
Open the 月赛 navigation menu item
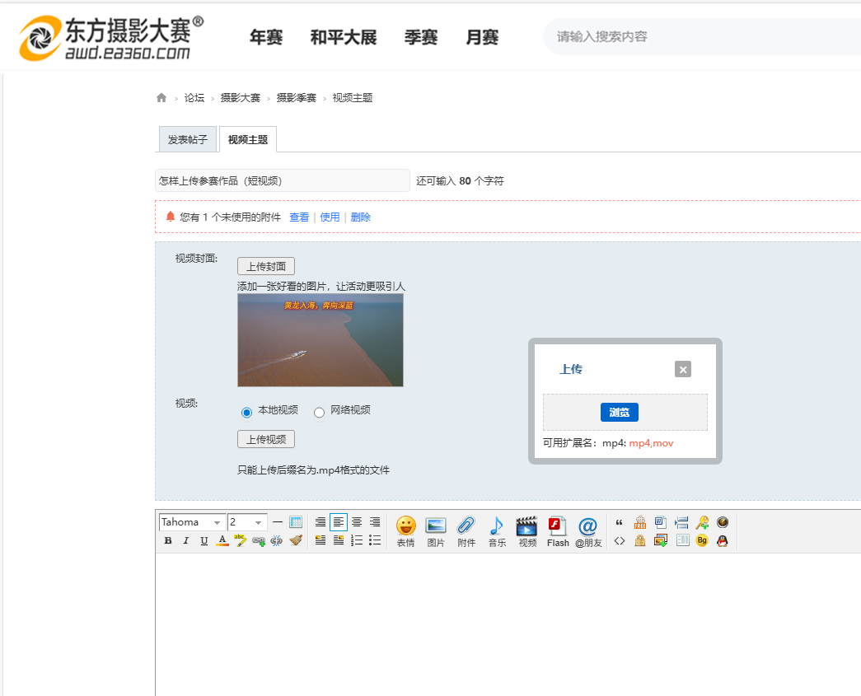[x=482, y=37]
